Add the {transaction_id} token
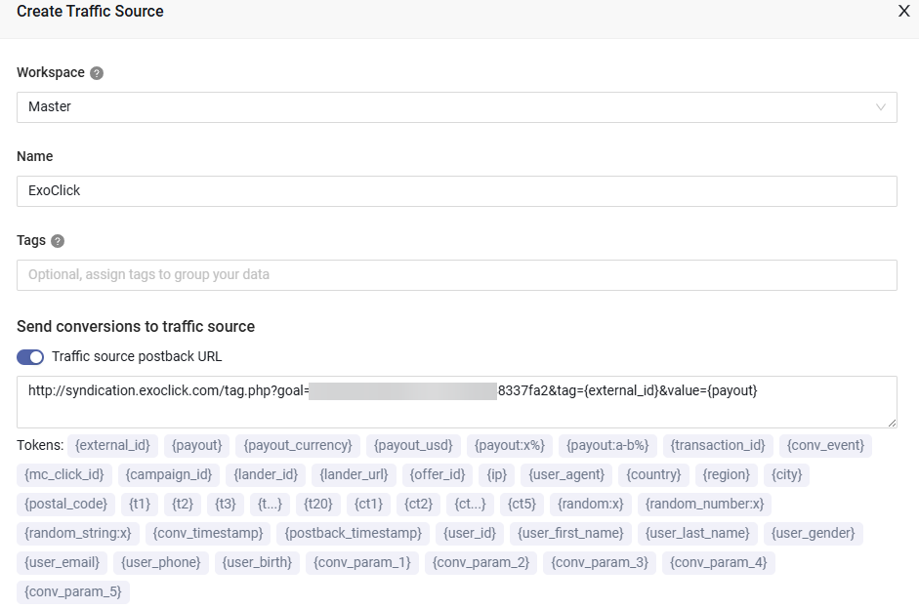This screenshot has width=919, height=609. coord(718,446)
